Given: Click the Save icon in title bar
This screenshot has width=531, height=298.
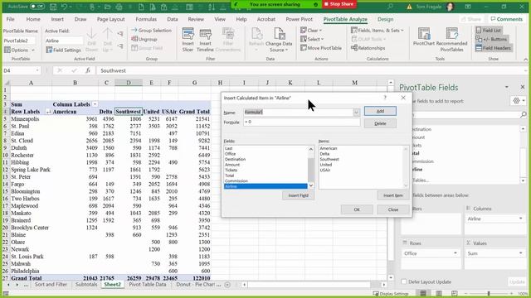Looking at the screenshot, I should point(53,7).
